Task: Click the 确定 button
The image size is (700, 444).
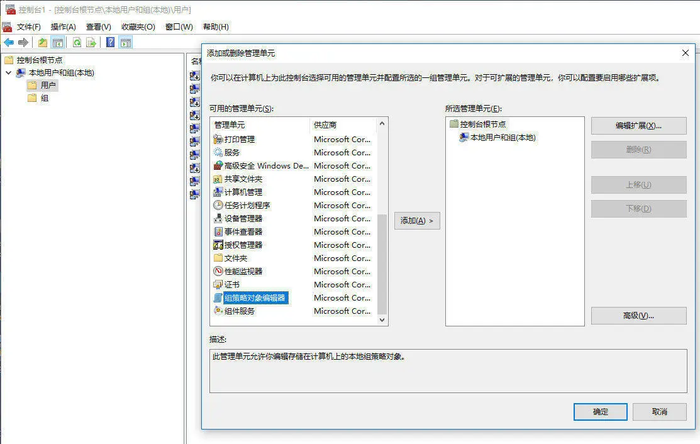Action: pyautogui.click(x=601, y=412)
